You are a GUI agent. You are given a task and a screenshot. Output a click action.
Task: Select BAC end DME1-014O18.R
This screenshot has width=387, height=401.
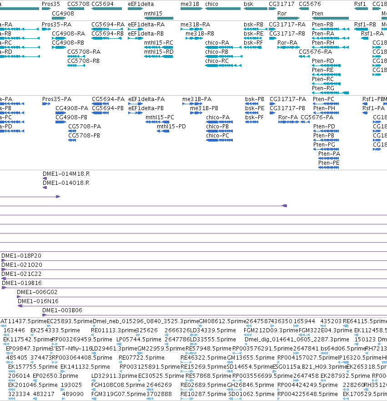pyautogui.click(x=45, y=188)
